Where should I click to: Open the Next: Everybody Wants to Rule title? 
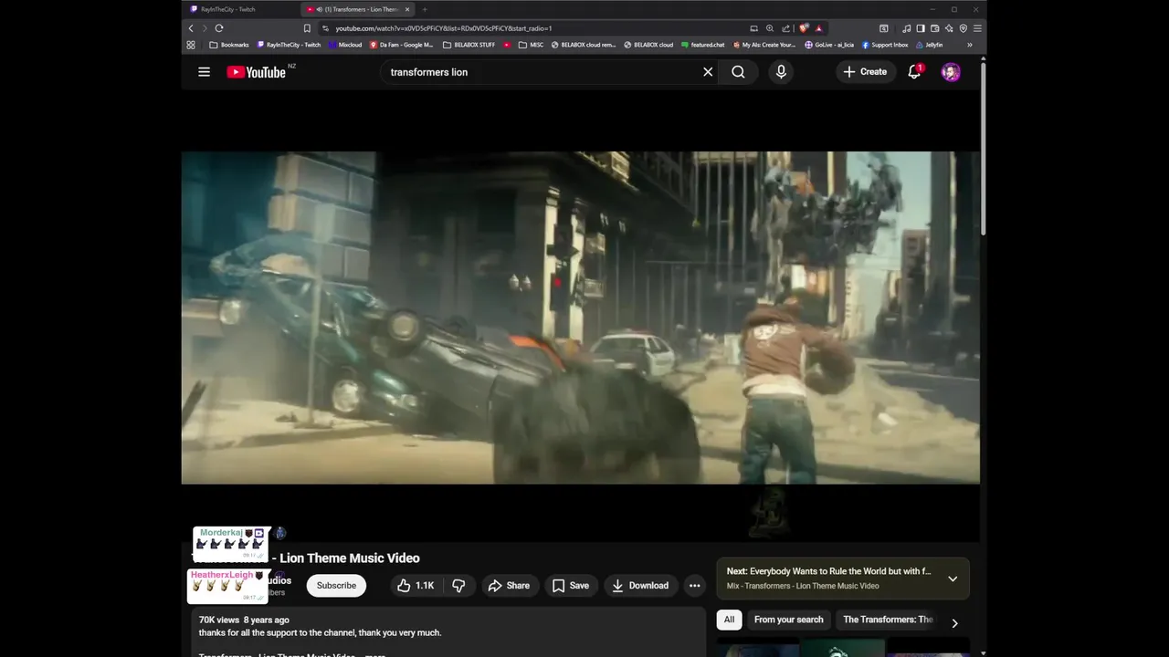[x=829, y=571]
